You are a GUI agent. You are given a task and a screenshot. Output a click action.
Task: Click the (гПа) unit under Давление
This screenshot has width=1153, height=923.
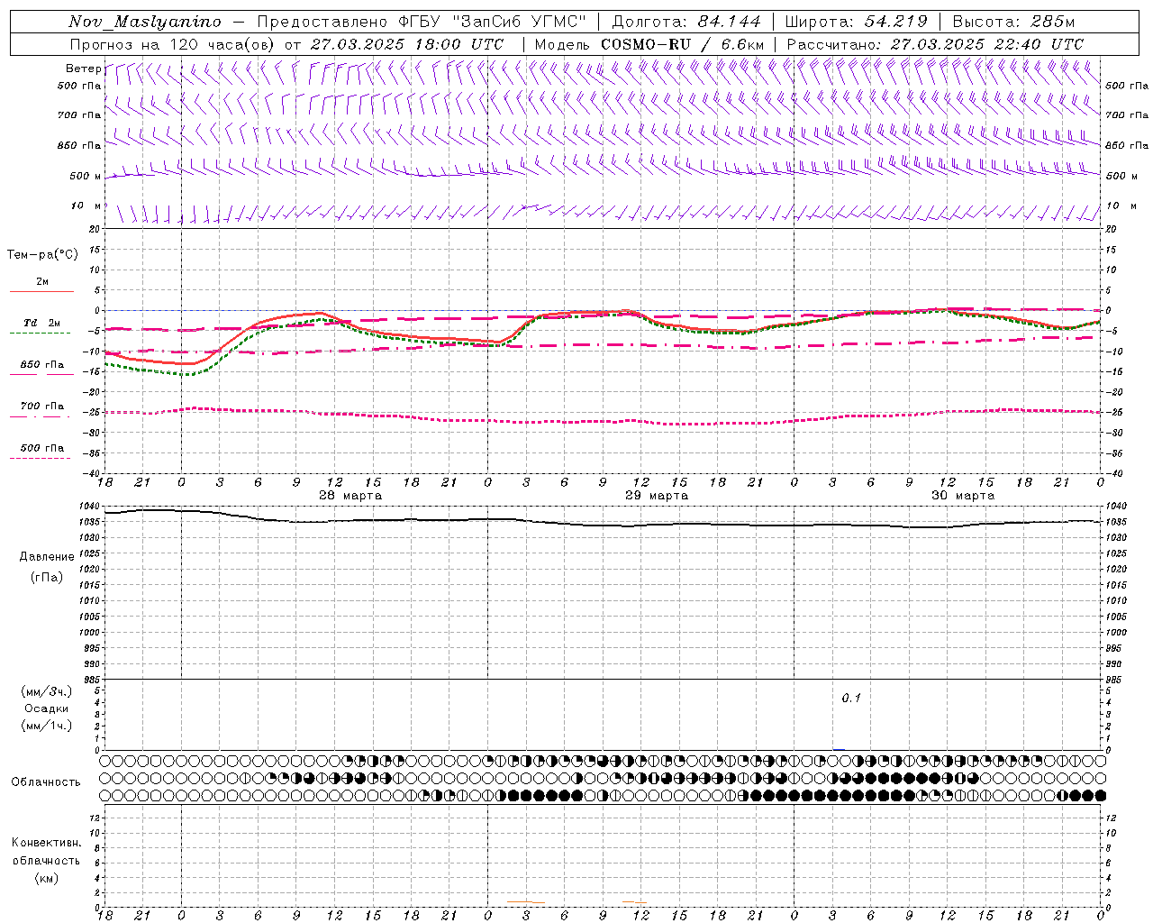click(x=47, y=577)
